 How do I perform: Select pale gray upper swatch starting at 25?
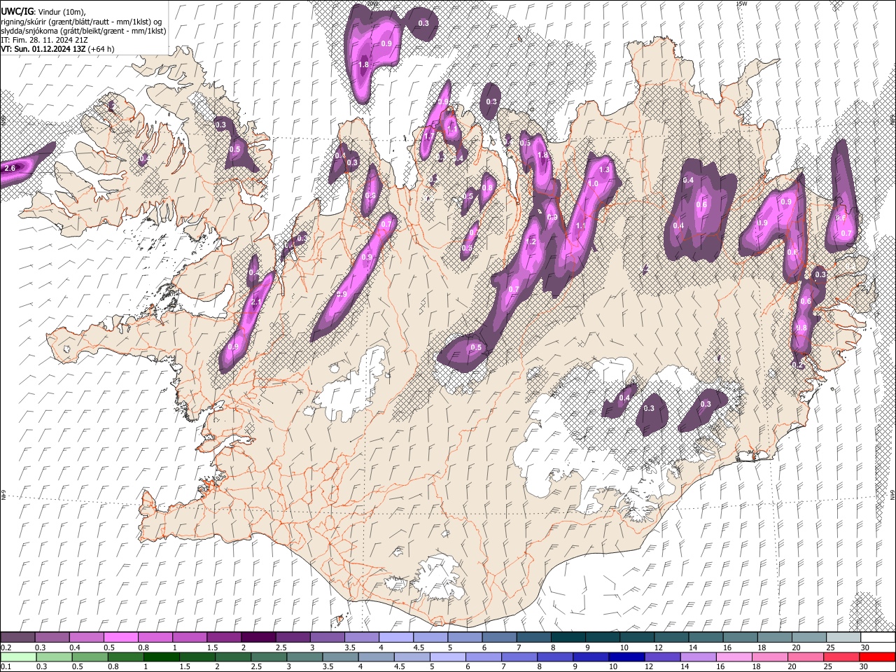[843, 638]
